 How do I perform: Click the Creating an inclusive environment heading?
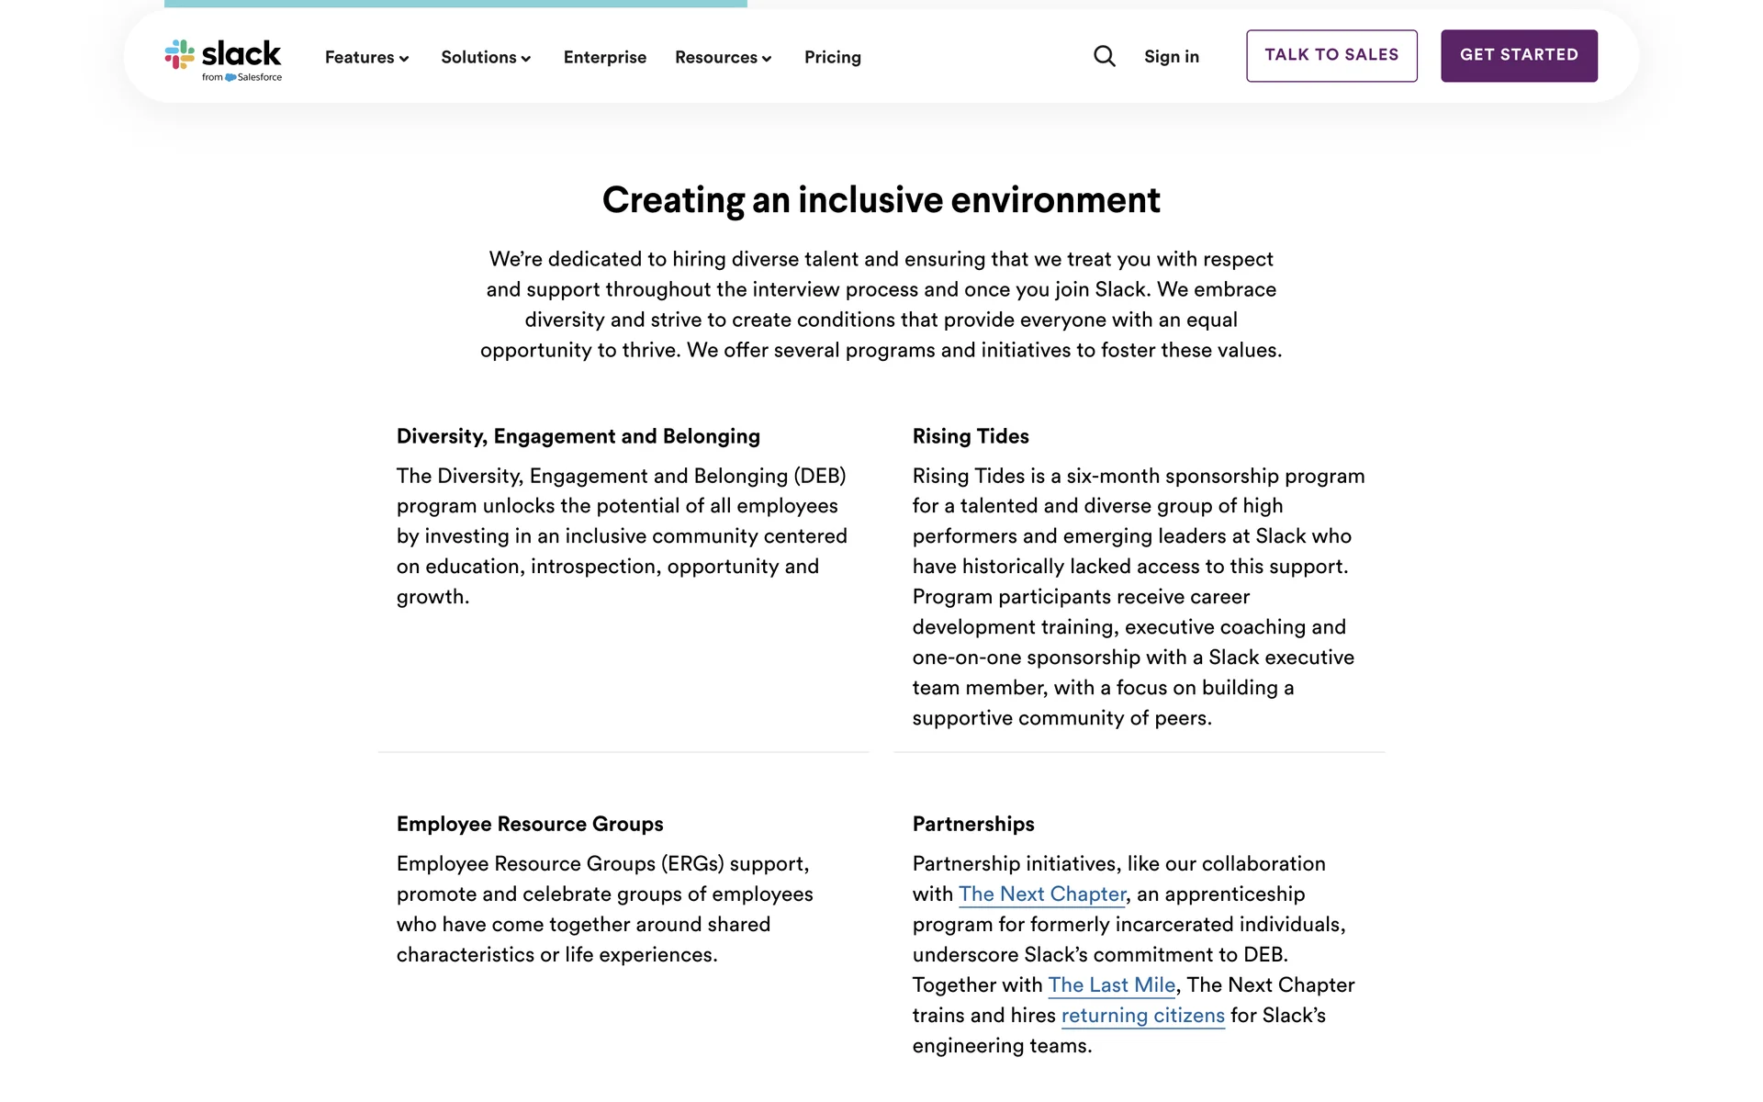[x=881, y=200]
